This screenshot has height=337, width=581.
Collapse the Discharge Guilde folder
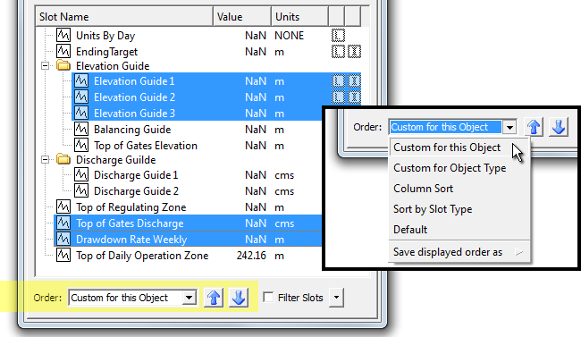(46, 160)
